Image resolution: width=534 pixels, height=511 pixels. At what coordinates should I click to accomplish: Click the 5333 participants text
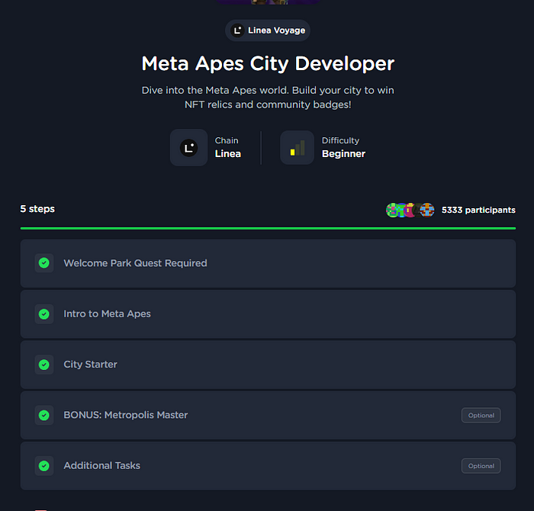[x=478, y=210]
